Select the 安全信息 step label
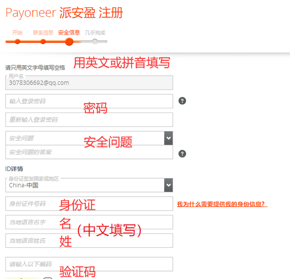Viewport: 290px width, 279px height. coord(69,32)
